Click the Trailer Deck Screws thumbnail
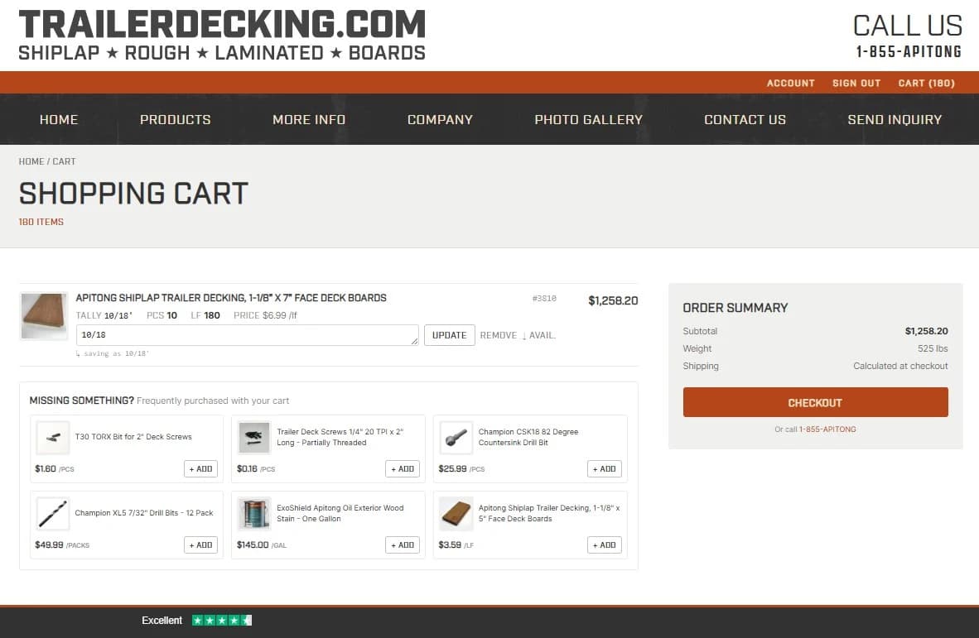Viewport: 979px width, 638px height. tap(254, 437)
